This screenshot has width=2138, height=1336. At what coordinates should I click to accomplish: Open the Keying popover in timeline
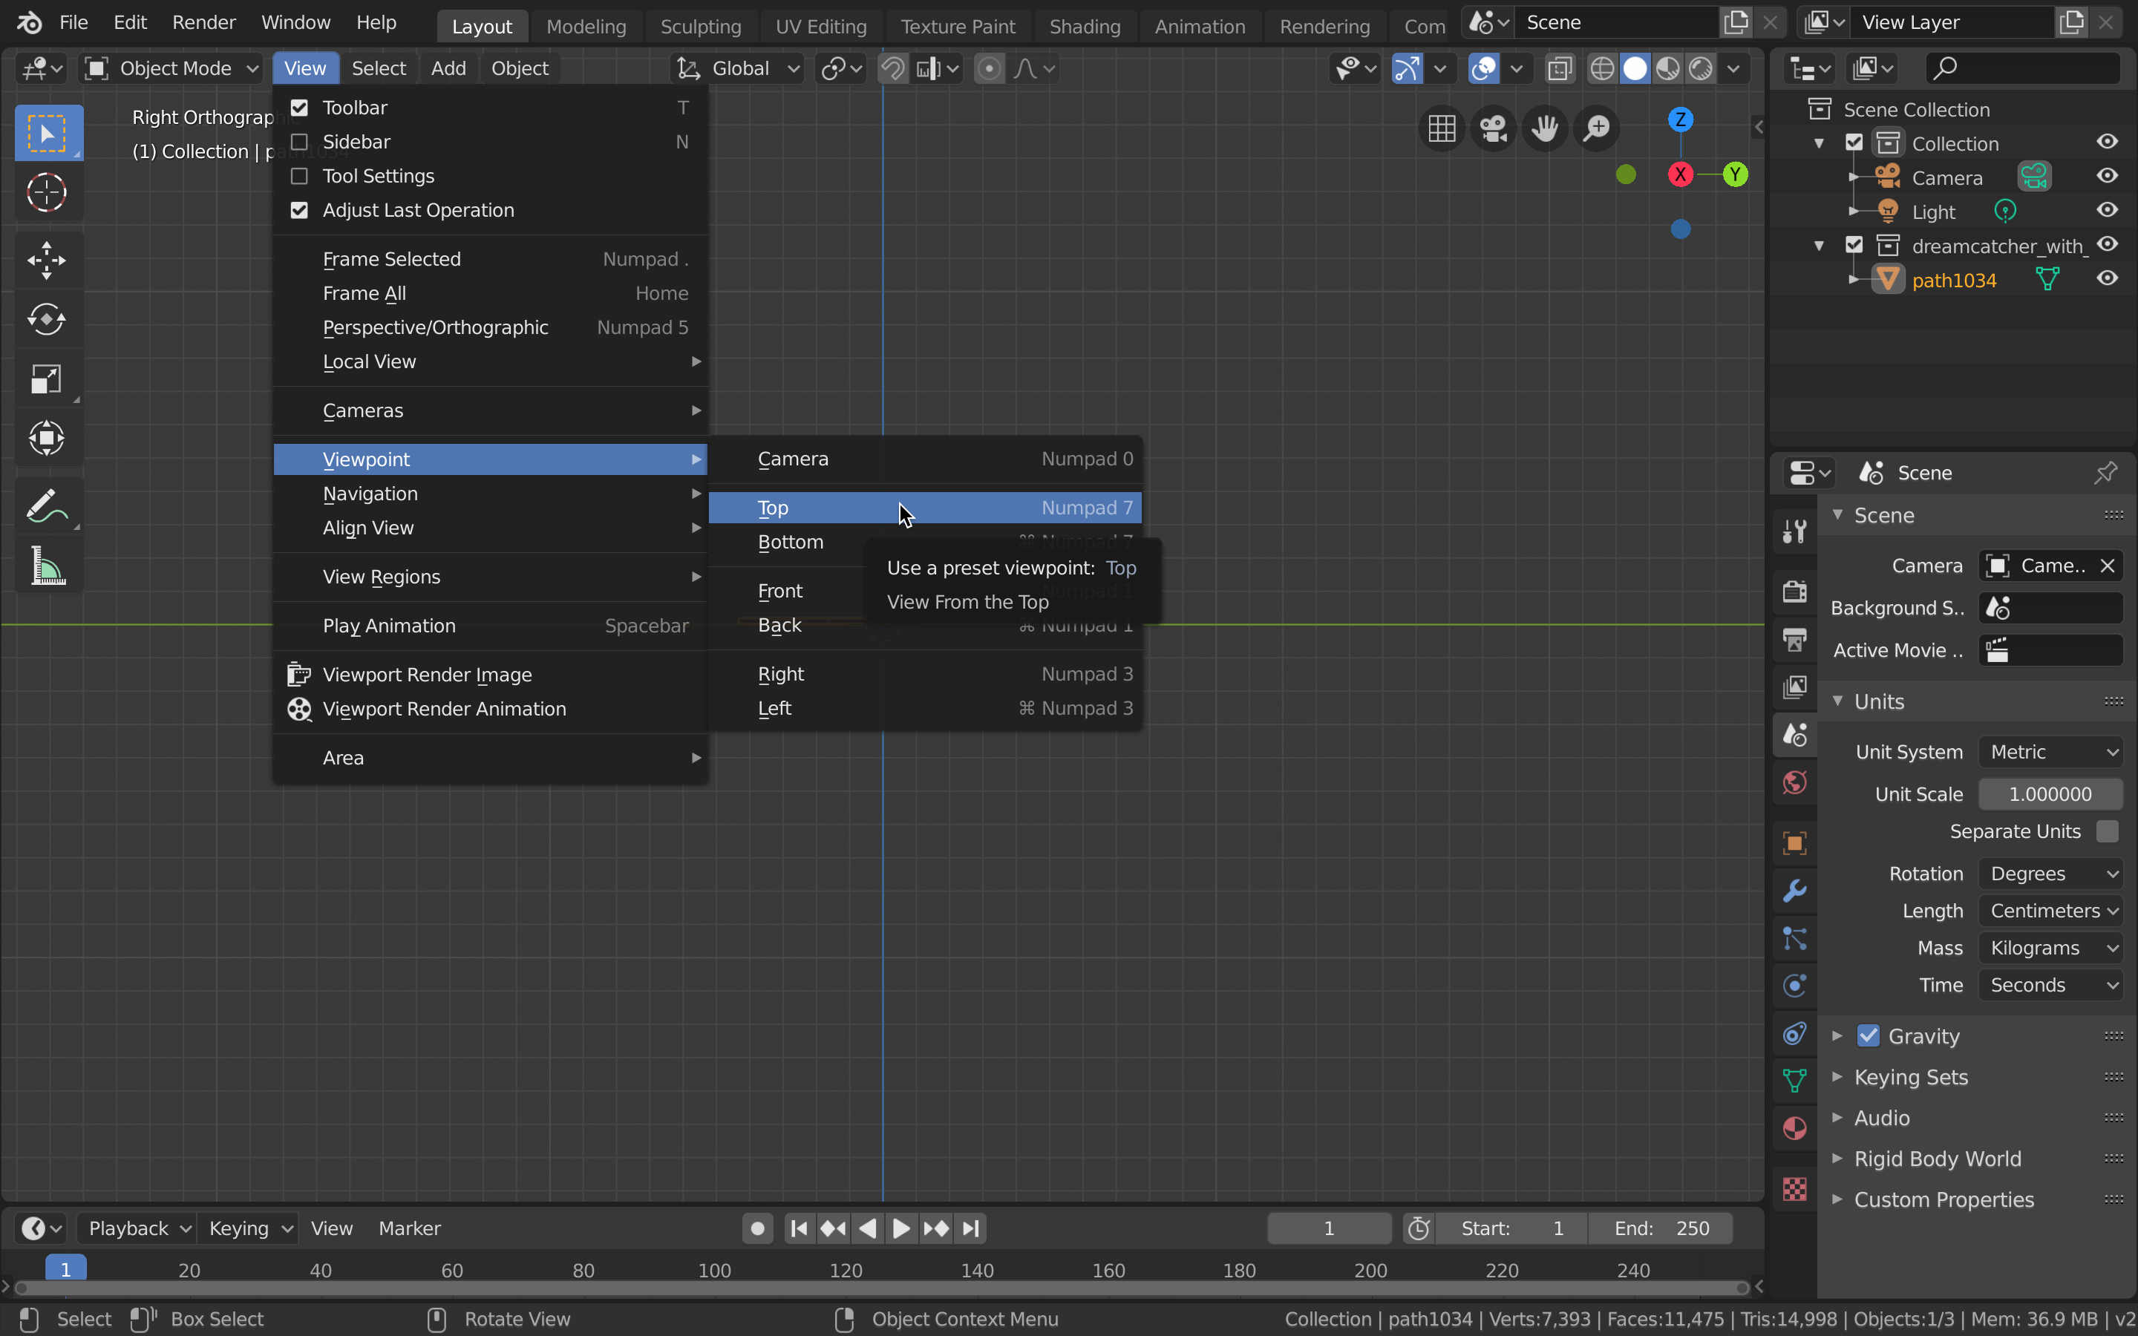point(249,1228)
